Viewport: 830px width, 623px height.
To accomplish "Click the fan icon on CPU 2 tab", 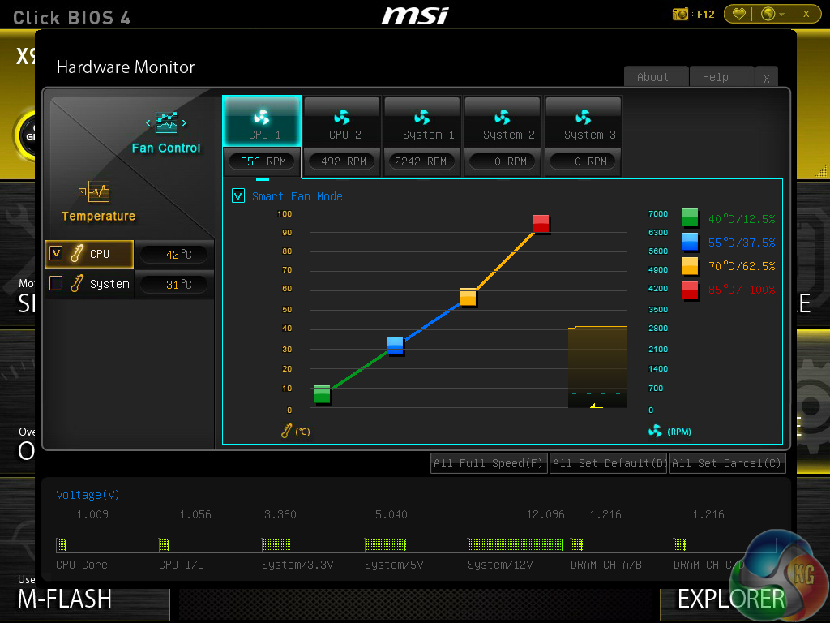I will coord(342,117).
